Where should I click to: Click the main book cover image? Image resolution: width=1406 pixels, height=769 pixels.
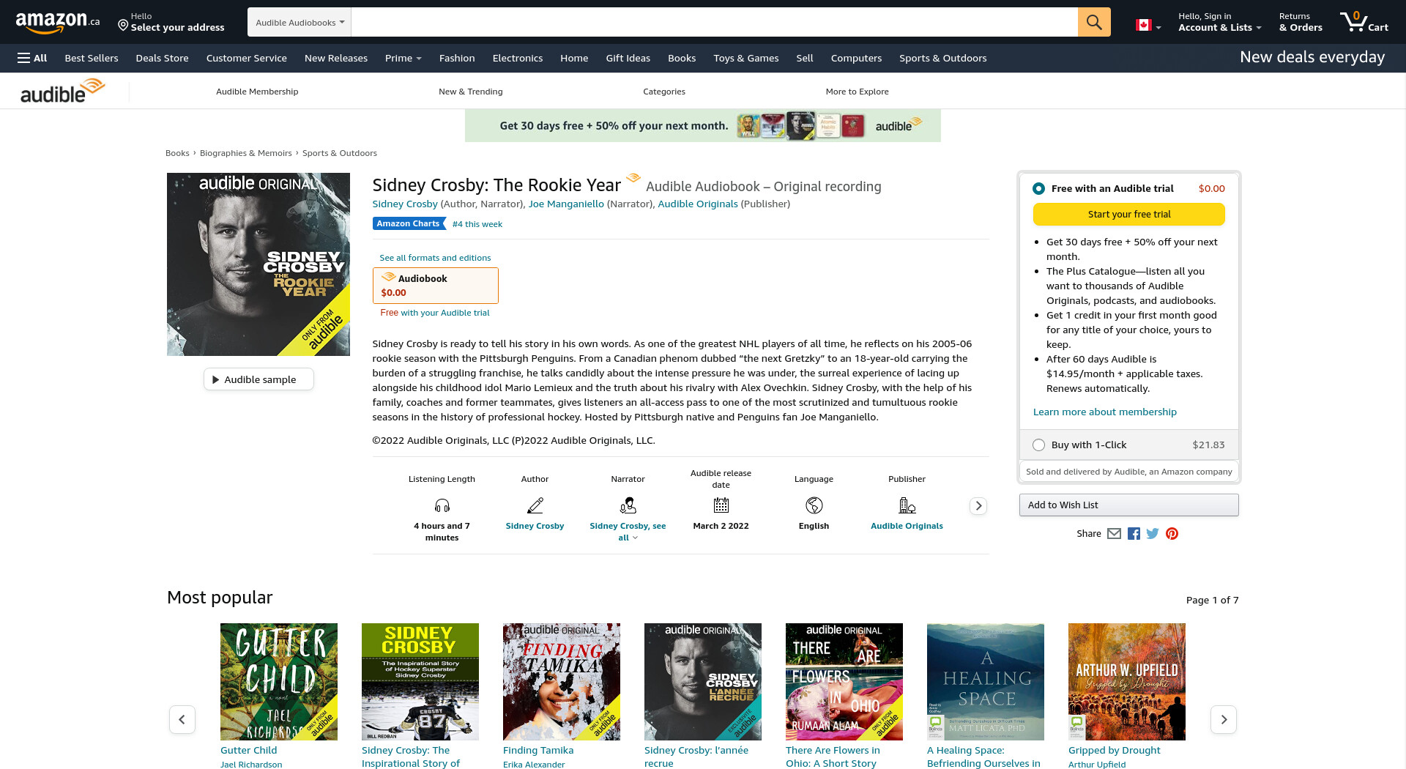[258, 264]
